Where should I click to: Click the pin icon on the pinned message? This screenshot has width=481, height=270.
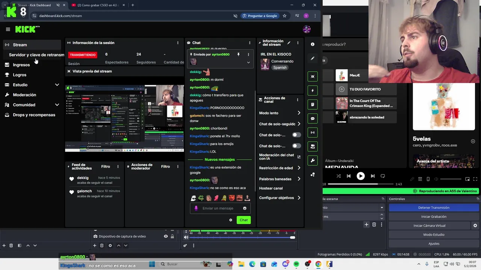coord(238,54)
